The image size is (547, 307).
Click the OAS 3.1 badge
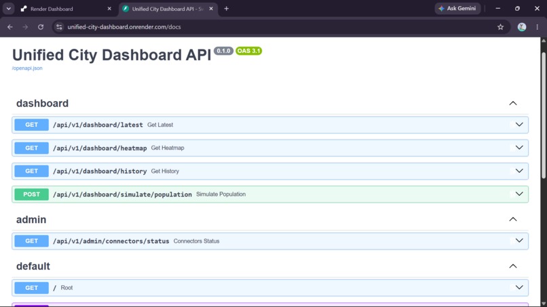(x=249, y=51)
